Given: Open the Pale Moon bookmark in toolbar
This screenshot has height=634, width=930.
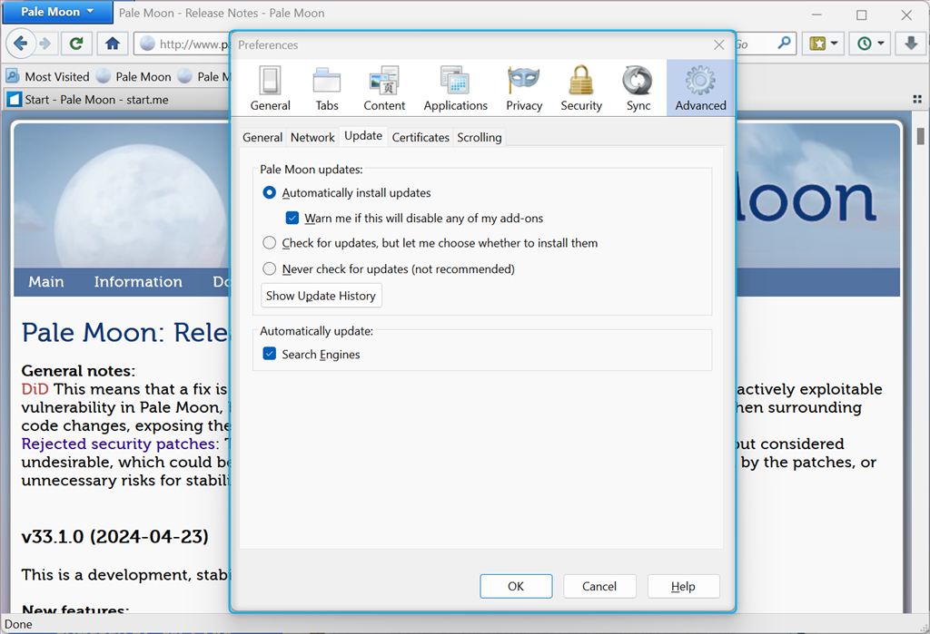Looking at the screenshot, I should tap(134, 76).
